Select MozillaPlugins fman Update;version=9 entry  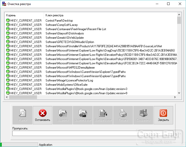click(86, 93)
